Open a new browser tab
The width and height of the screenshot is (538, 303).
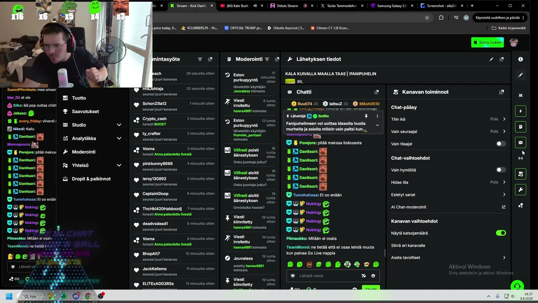[x=472, y=6]
